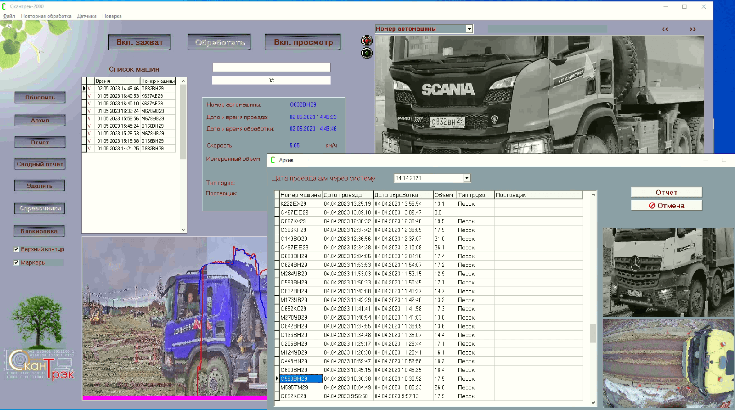Click the Справочники button
The image size is (735, 410).
40,208
